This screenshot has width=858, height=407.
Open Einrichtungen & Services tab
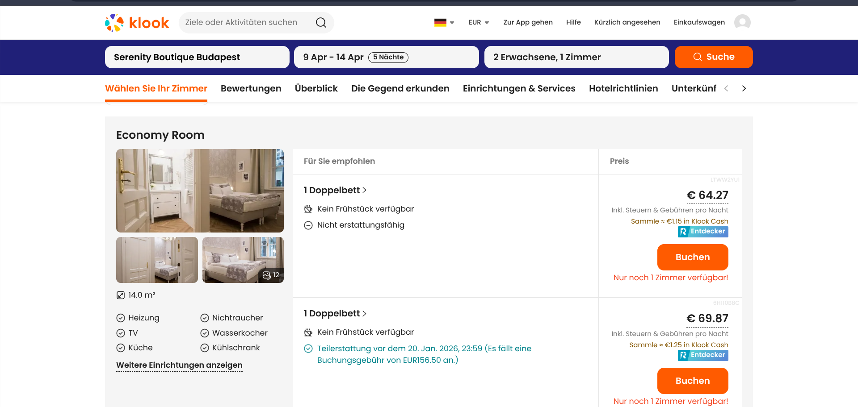click(x=519, y=88)
